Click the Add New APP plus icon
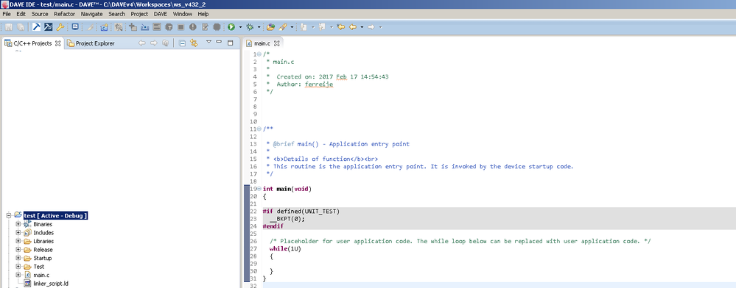This screenshot has height=288, width=736. click(133, 26)
